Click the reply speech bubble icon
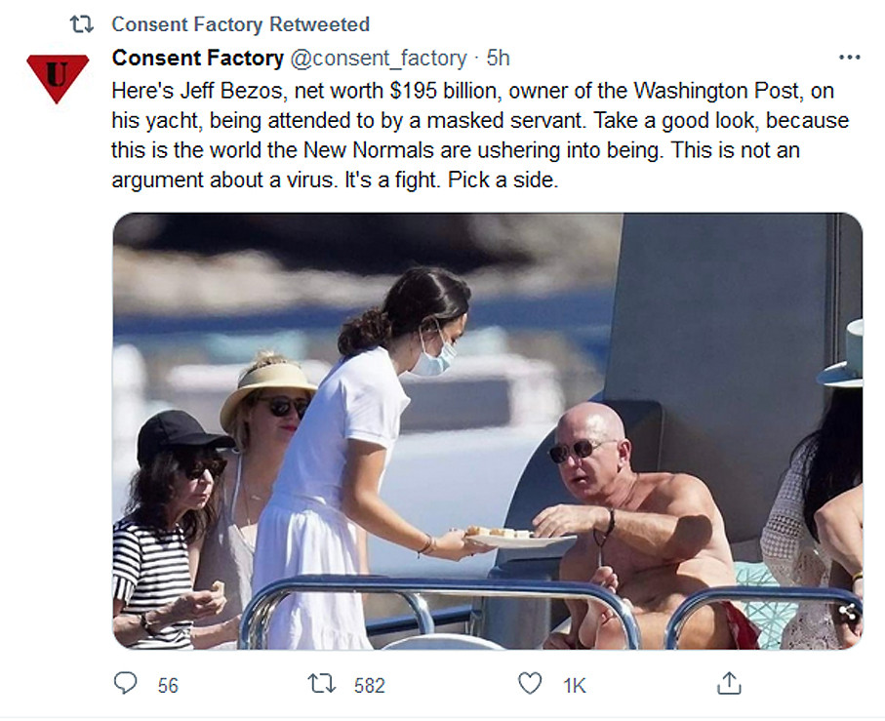The image size is (885, 721). point(126,684)
